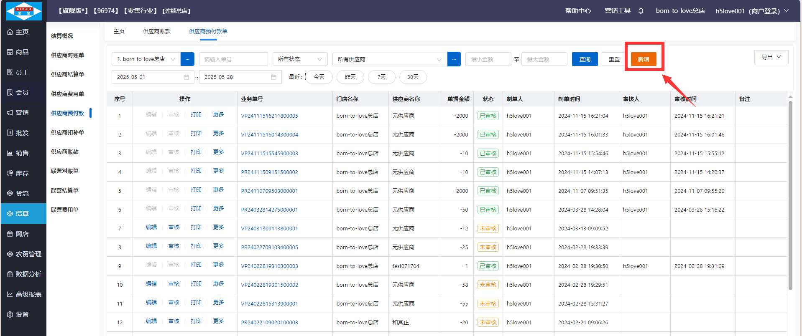Expand the 所有状态 dropdown

pos(300,59)
